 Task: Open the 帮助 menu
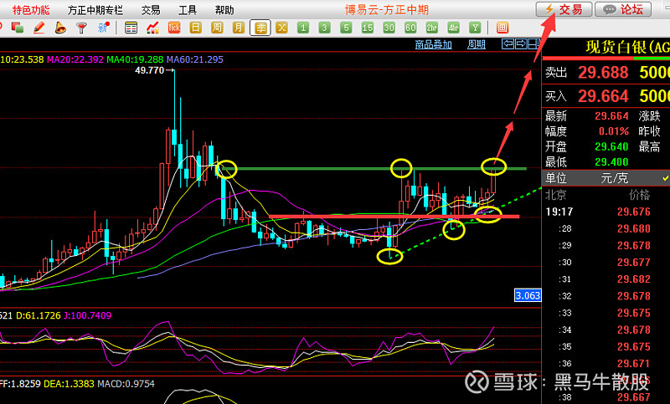[224, 10]
